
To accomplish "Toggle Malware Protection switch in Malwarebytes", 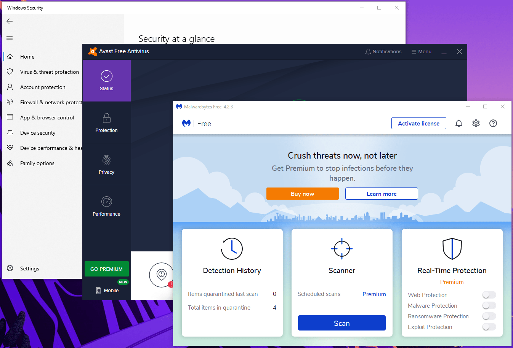I will (x=489, y=305).
